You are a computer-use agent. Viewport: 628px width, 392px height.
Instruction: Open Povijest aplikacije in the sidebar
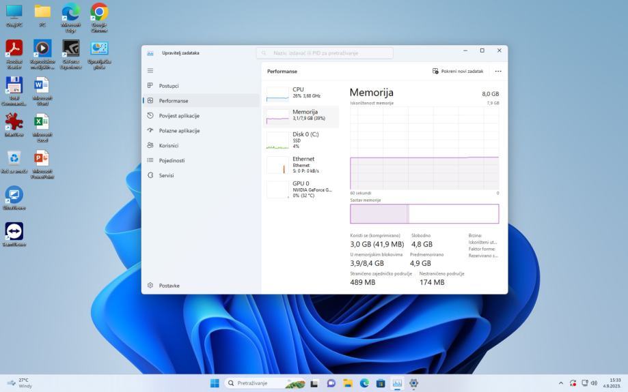tap(179, 116)
